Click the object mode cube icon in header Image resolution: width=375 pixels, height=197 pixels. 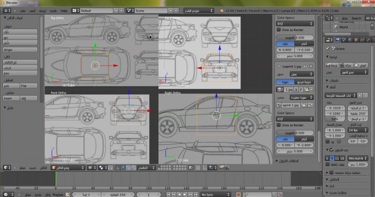[x=54, y=167]
